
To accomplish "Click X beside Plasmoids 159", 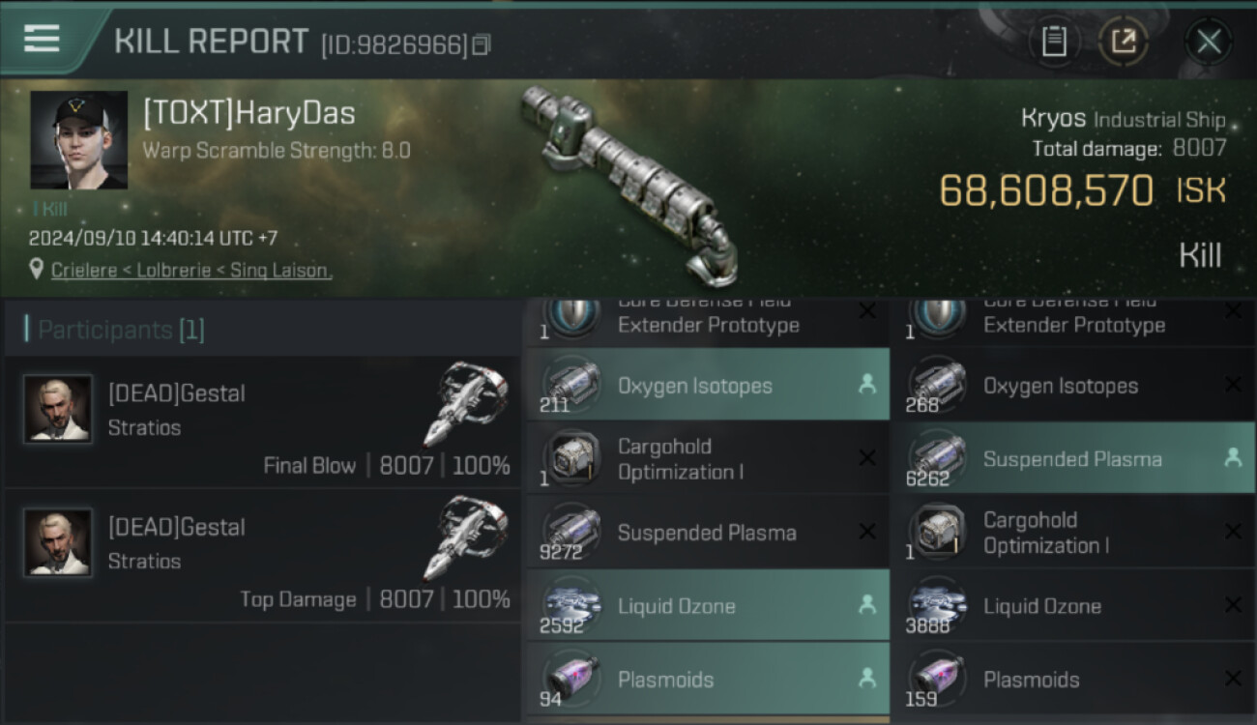I will click(1233, 679).
